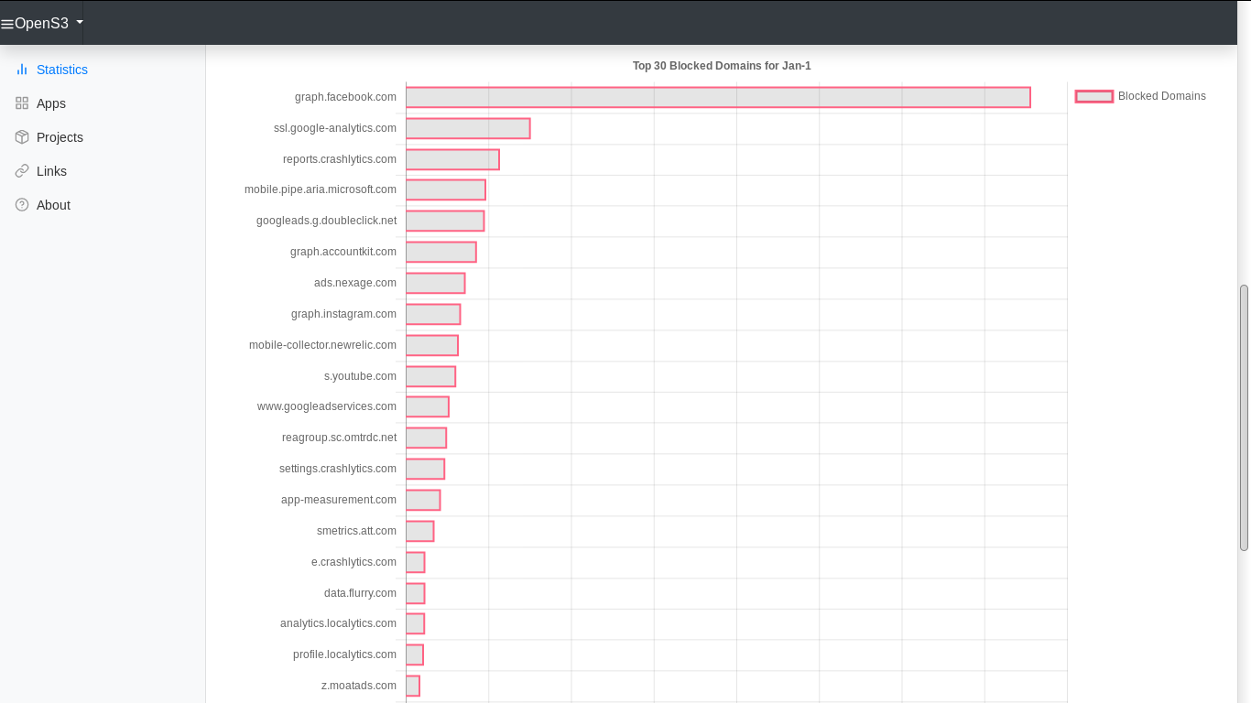
Task: Click the mobile.pipe.aria.microsoft.com bar
Action: click(446, 190)
